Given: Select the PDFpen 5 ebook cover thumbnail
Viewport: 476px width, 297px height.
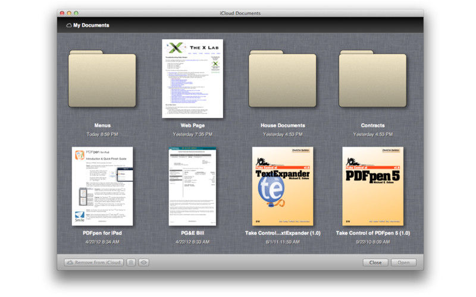Looking at the screenshot, I should (x=373, y=186).
